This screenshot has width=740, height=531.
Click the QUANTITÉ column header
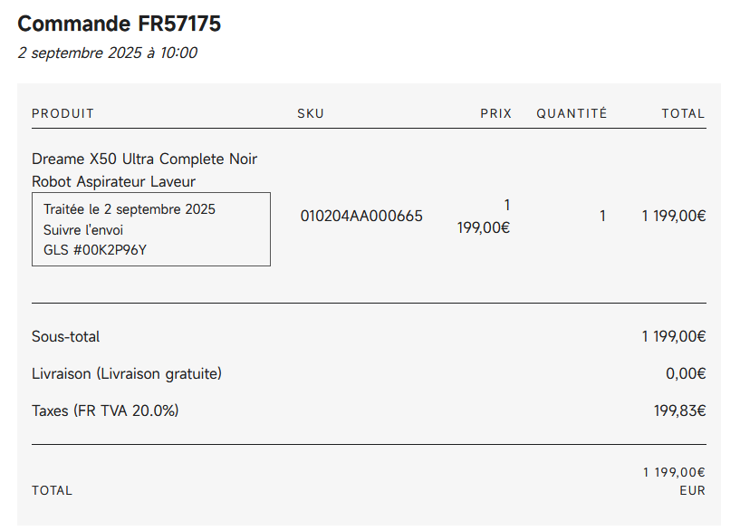pyautogui.click(x=572, y=113)
